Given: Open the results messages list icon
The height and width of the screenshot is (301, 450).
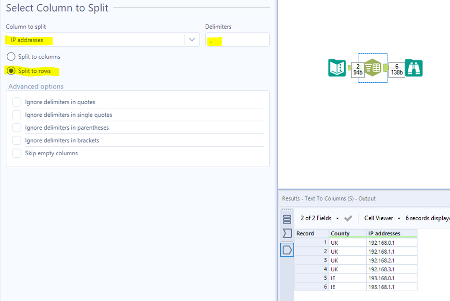Looking at the screenshot, I should (x=286, y=219).
